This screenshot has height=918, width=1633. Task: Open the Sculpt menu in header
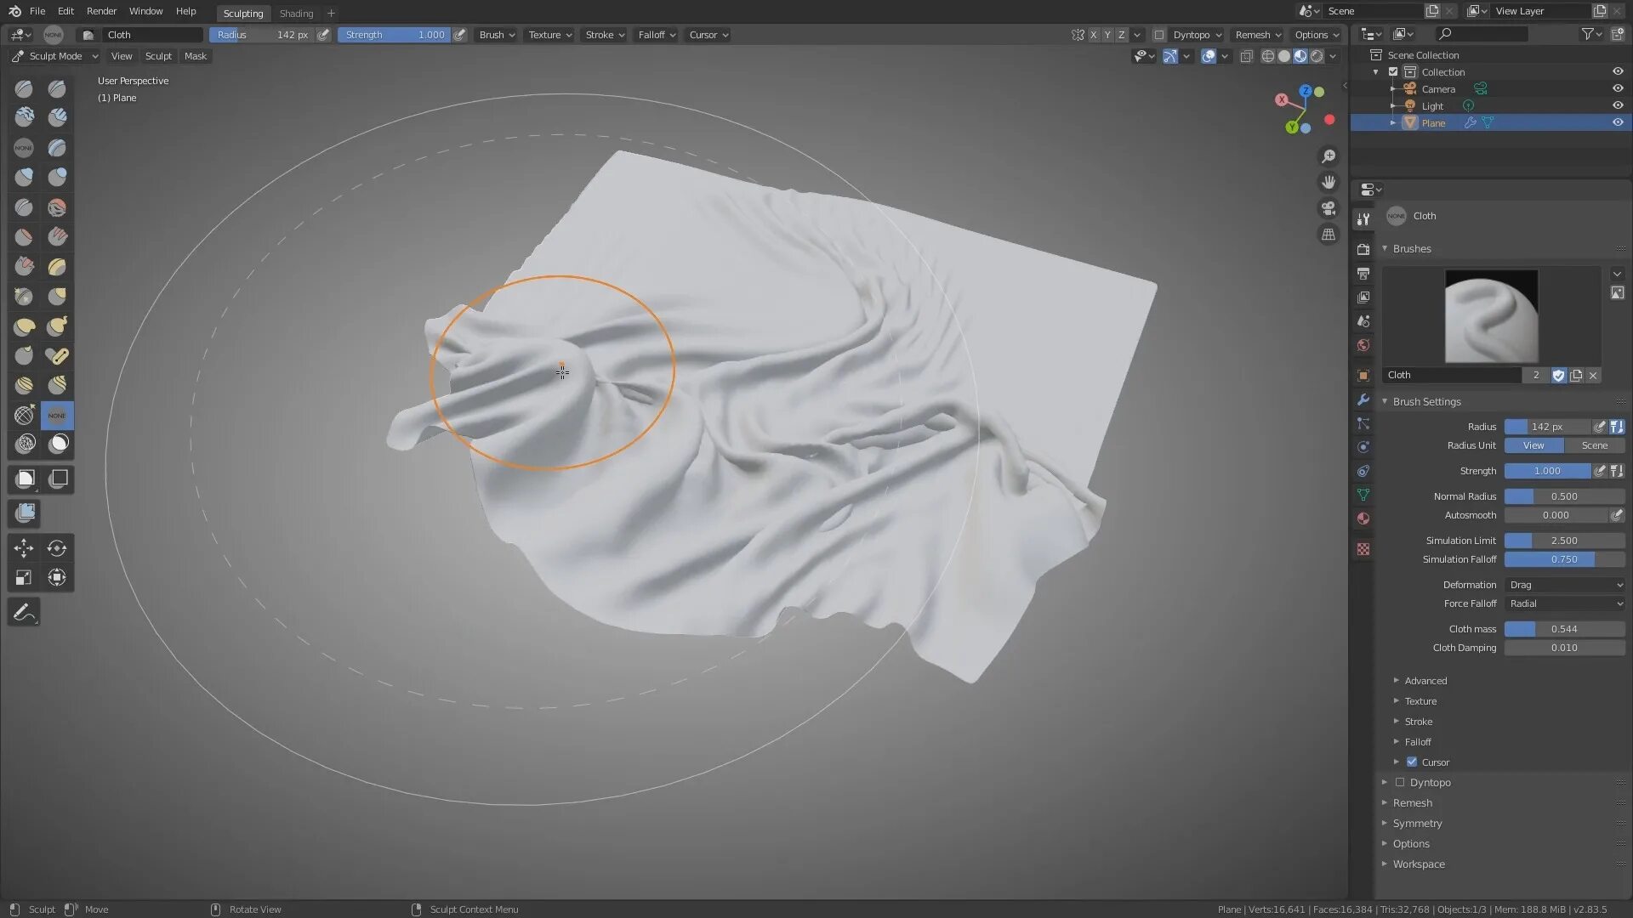coord(157,55)
